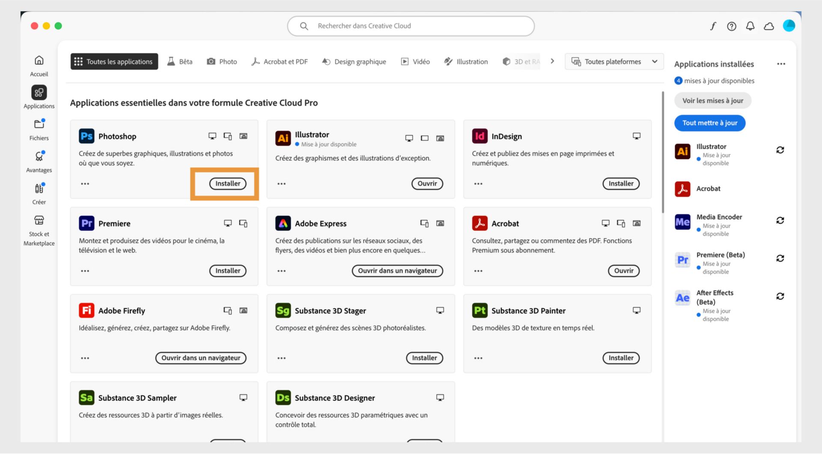Open Acrobat card more options menu
The height and width of the screenshot is (454, 822).
478,271
